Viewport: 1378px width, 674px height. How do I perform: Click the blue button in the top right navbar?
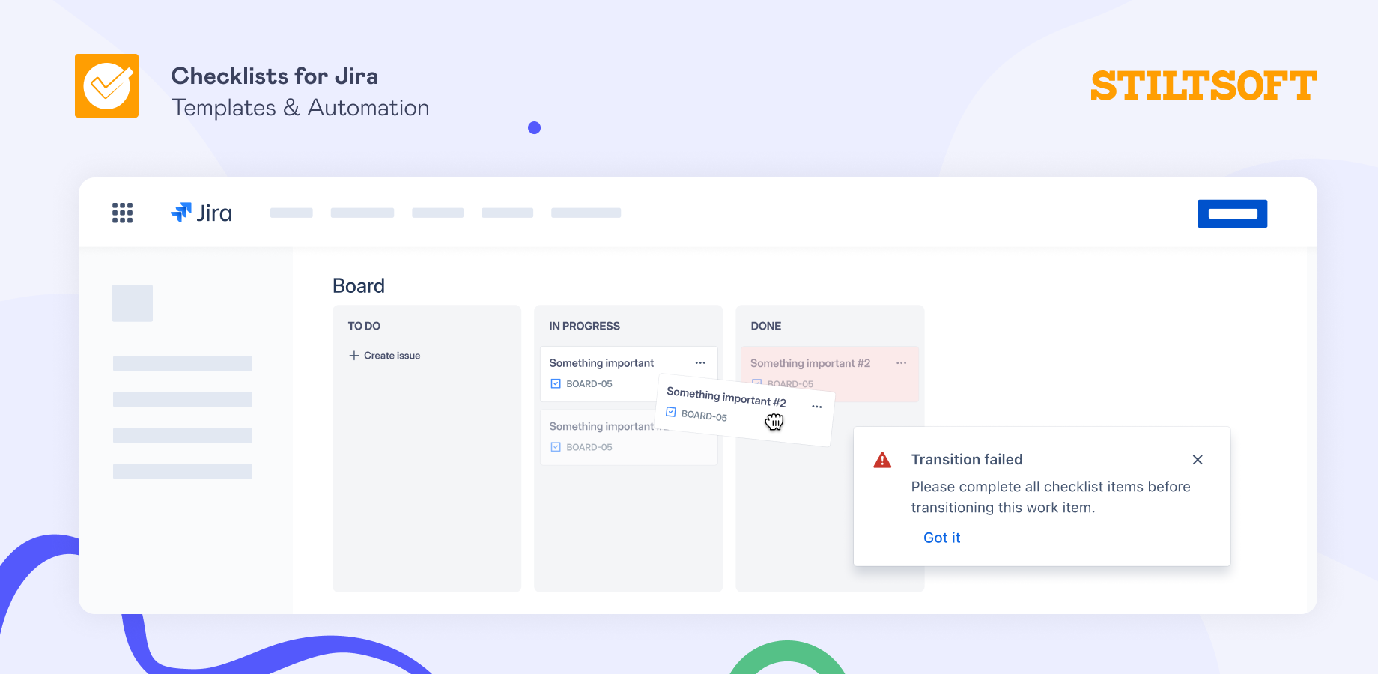click(x=1232, y=213)
